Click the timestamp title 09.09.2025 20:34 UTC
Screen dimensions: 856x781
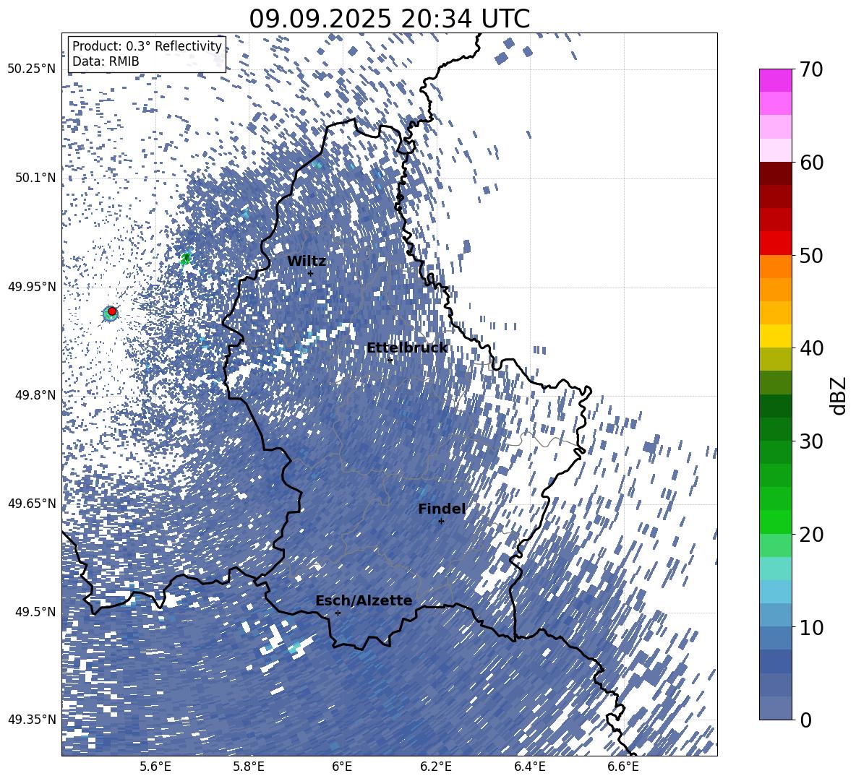389,19
